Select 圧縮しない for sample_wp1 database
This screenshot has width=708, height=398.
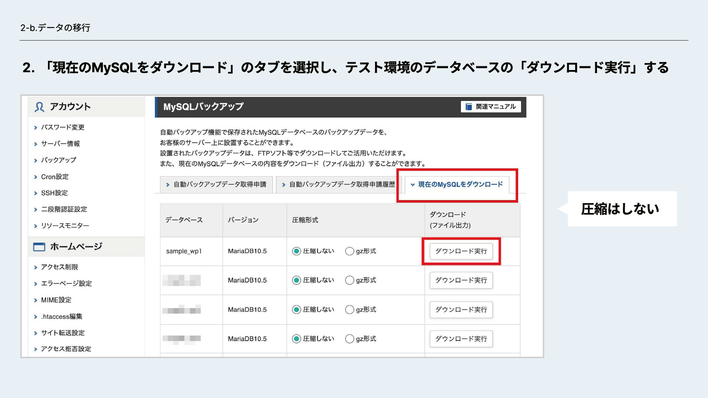click(x=296, y=251)
